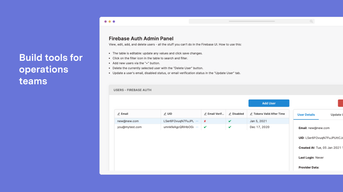Toggle the email-verified checkmark for you@mytest.com
Screen dimensions: 343x192
tap(205, 127)
